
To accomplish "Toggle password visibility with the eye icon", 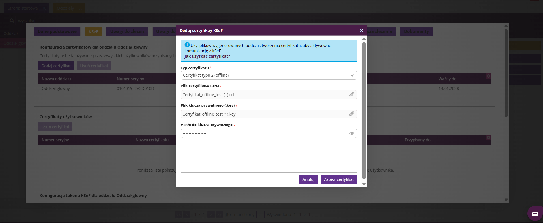I will pyautogui.click(x=351, y=133).
